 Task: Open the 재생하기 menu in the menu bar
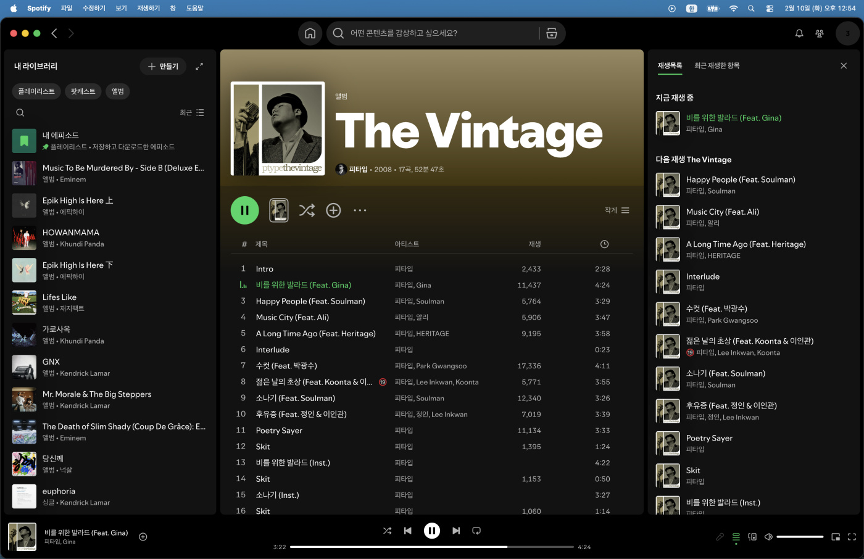148,8
